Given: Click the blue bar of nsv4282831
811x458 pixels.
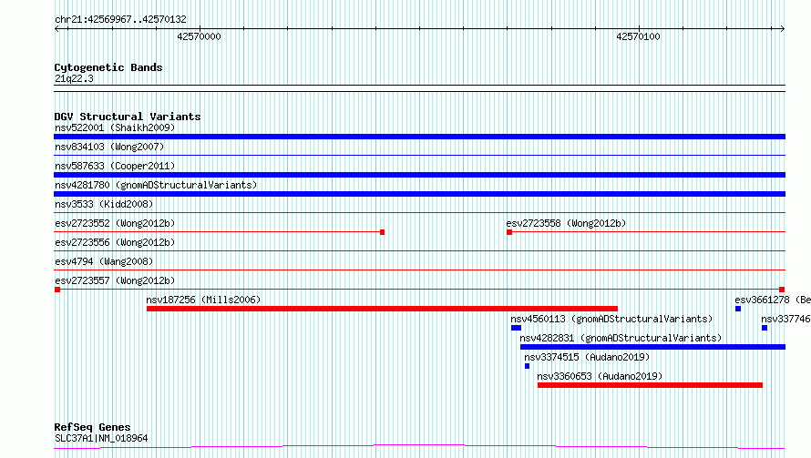Looking at the screenshot, I should tap(652, 347).
